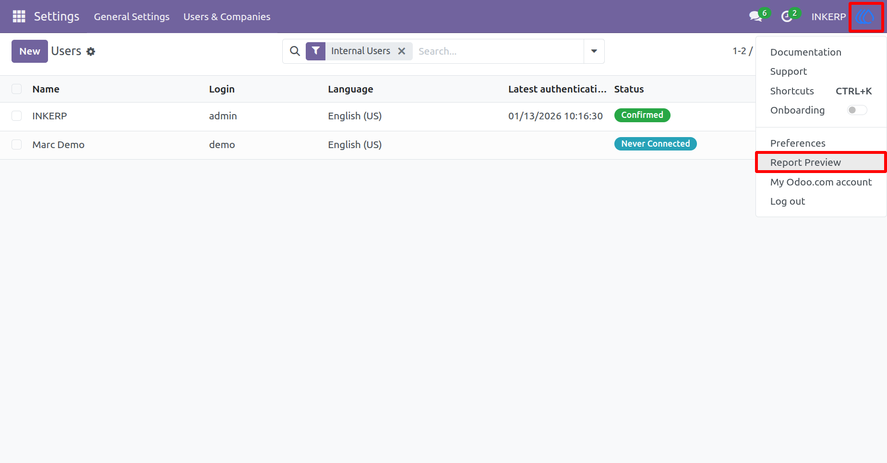887x463 pixels.
Task: Open Preferences from user menu
Action: [798, 143]
